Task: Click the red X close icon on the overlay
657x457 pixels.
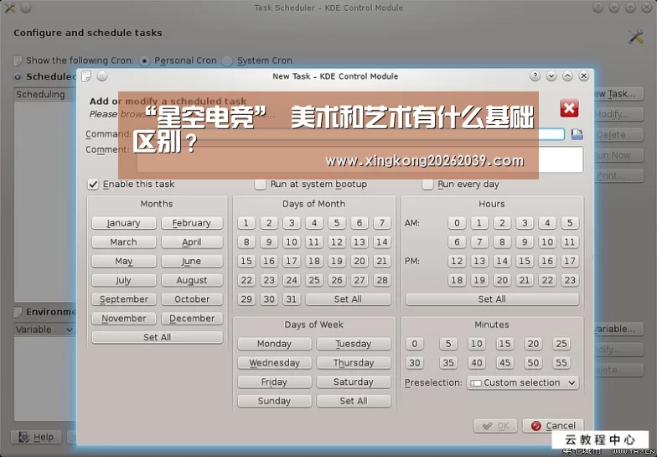Action: click(569, 109)
